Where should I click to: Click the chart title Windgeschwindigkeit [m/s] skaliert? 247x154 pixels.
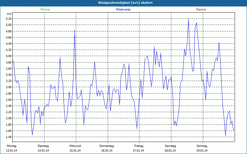(125, 3)
